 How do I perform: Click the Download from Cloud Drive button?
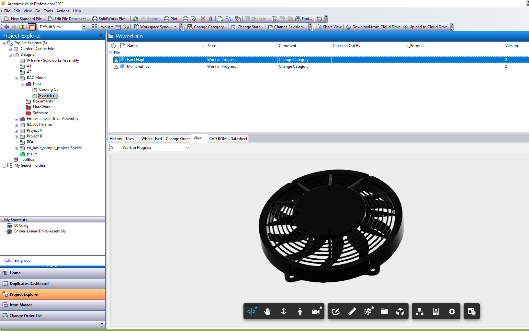point(373,27)
